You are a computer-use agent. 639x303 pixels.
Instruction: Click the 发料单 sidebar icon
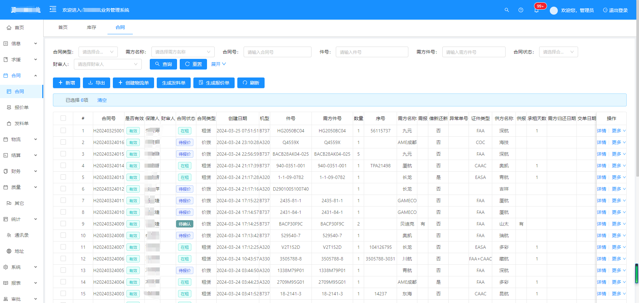(x=9, y=123)
